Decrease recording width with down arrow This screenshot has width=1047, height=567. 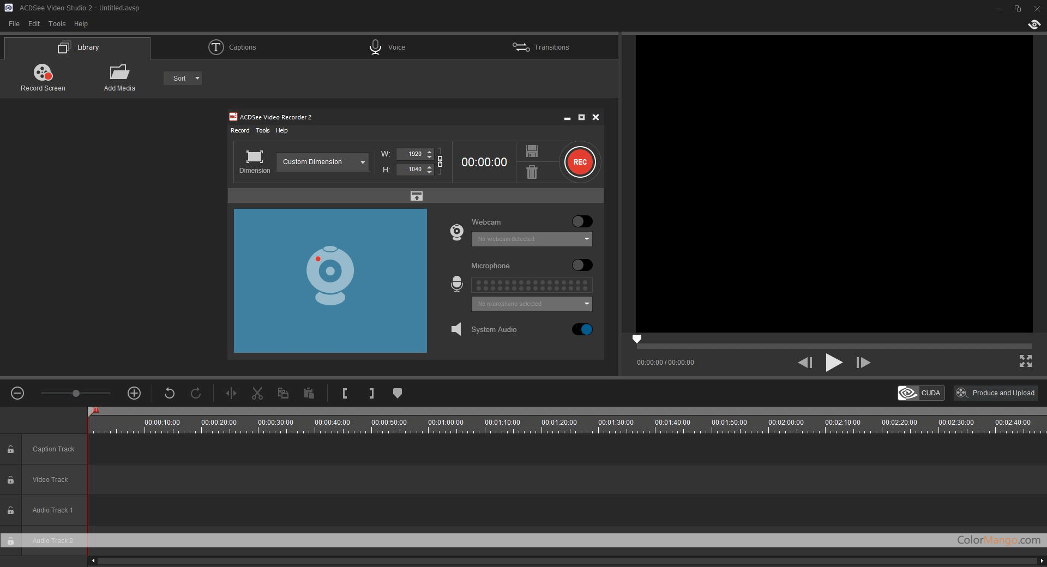tap(430, 157)
